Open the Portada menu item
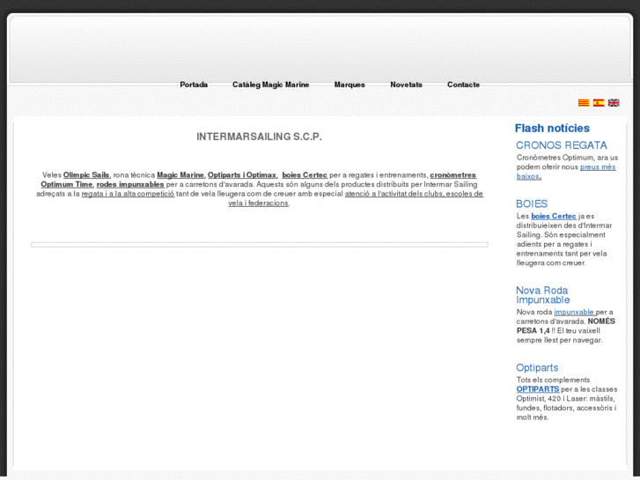The image size is (640, 480). pyautogui.click(x=194, y=85)
